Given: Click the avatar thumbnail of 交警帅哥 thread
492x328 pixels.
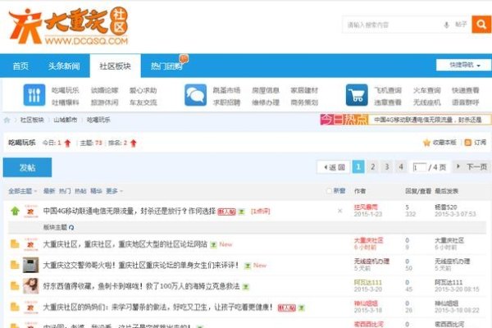Looking at the screenshot, I should point(31,265).
